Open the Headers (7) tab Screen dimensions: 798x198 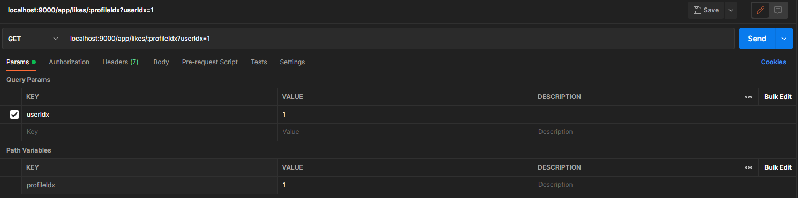point(121,62)
